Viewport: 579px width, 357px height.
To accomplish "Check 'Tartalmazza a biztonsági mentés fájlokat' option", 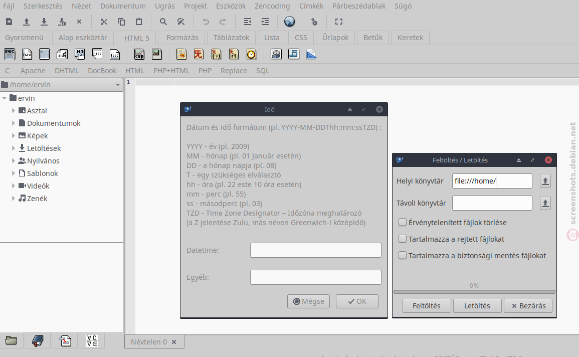I will coord(403,256).
